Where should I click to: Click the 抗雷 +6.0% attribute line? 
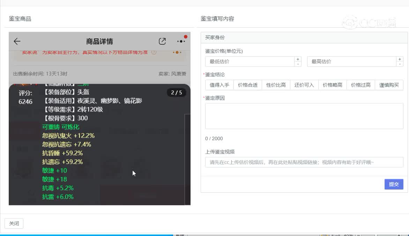pos(58,197)
